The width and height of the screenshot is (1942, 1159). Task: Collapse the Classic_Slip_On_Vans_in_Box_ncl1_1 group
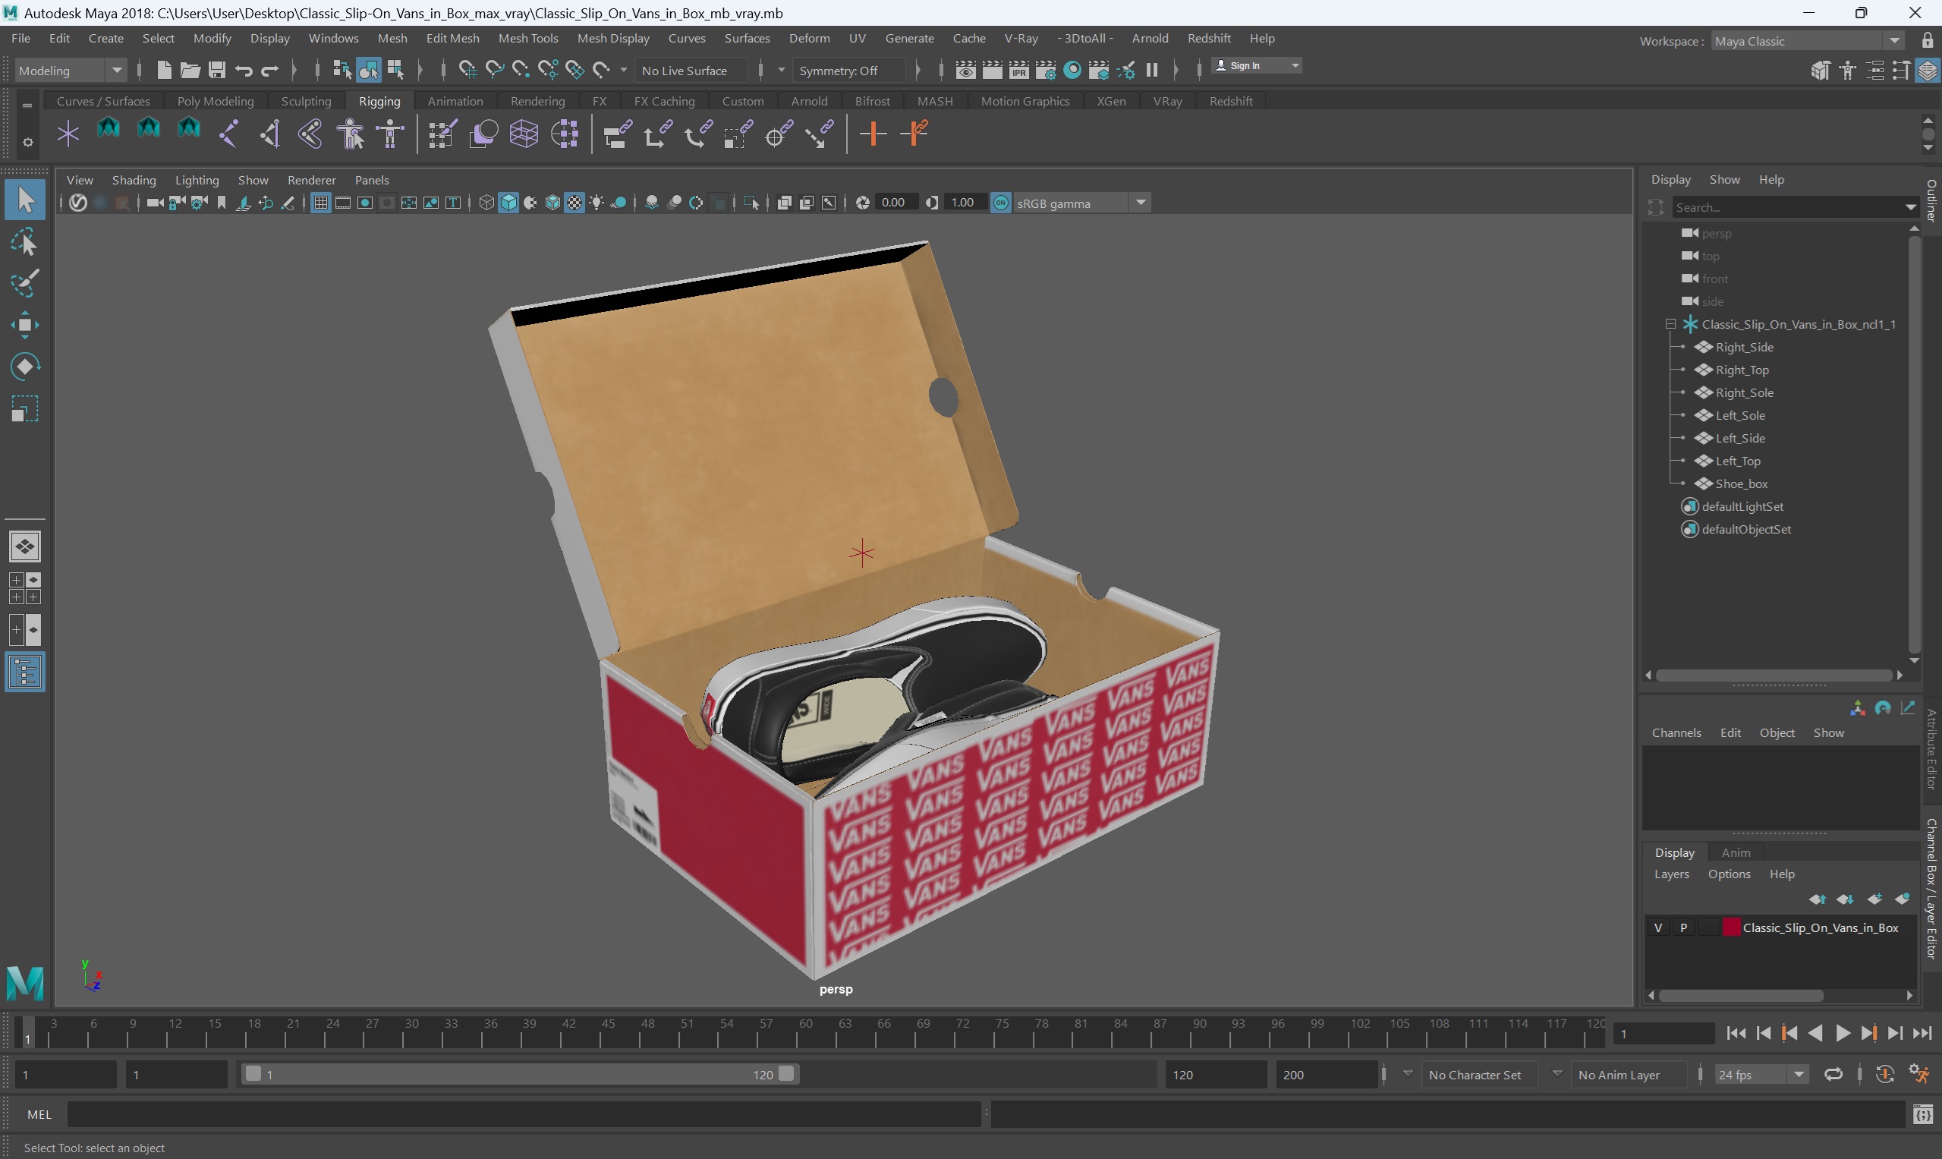click(1670, 324)
